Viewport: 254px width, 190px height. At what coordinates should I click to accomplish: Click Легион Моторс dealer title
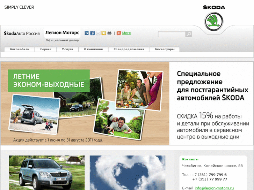point(62,33)
